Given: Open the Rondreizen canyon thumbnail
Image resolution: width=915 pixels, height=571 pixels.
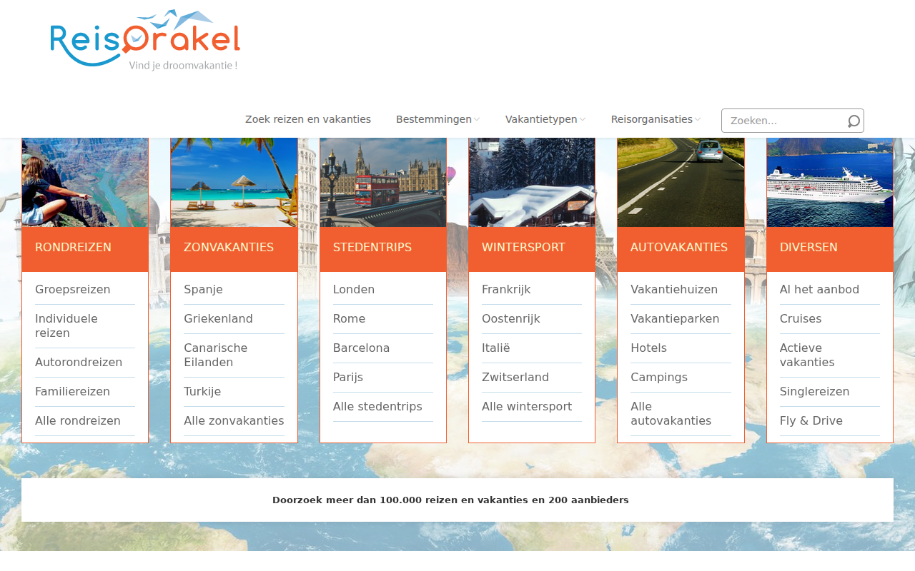Looking at the screenshot, I should coord(85,182).
